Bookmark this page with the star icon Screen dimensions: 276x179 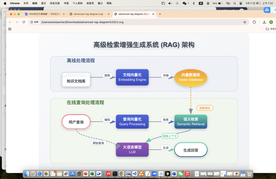pyautogui.click(x=245, y=22)
